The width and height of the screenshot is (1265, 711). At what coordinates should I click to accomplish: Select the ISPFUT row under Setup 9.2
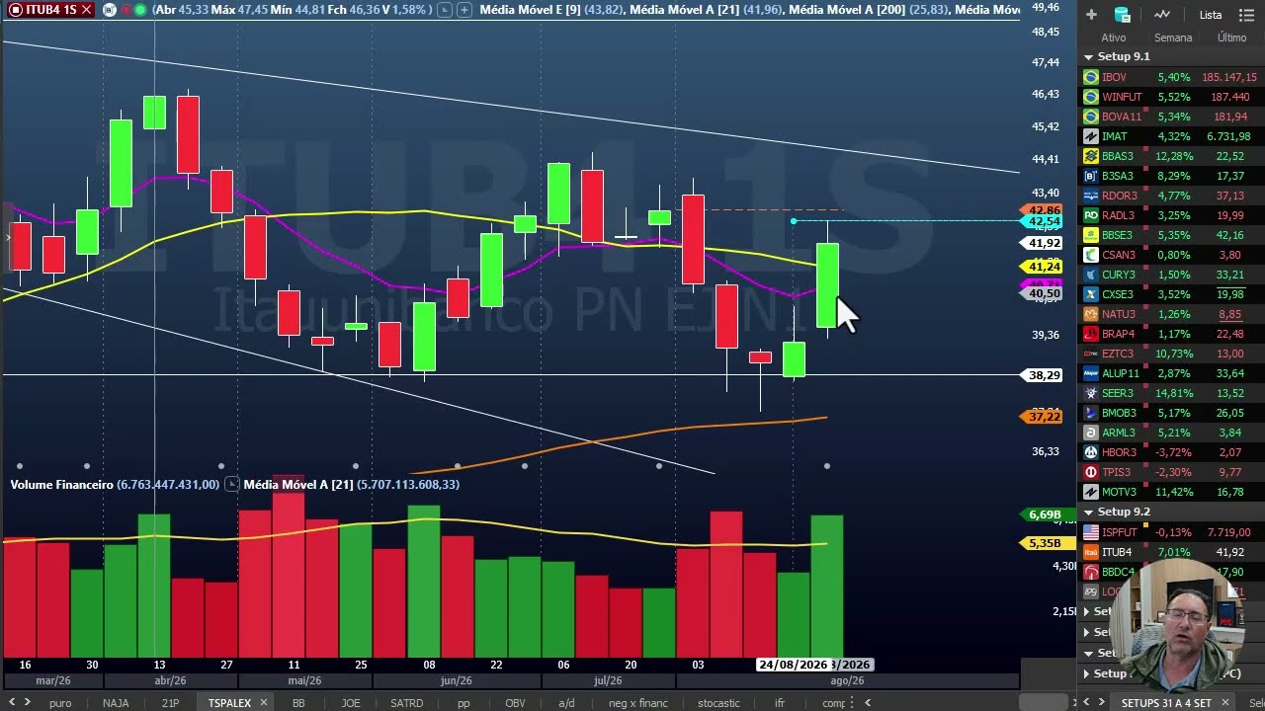[1171, 532]
